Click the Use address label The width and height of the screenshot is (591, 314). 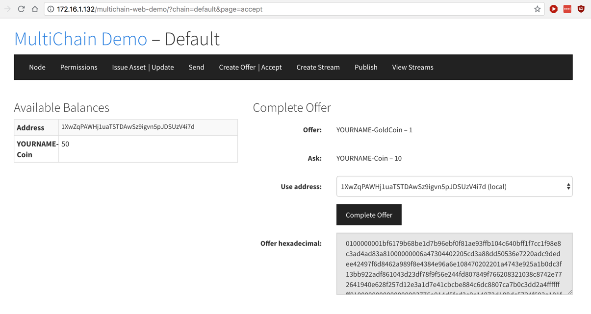(x=301, y=187)
